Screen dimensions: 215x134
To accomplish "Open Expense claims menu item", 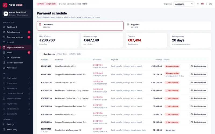I will point(17,99).
